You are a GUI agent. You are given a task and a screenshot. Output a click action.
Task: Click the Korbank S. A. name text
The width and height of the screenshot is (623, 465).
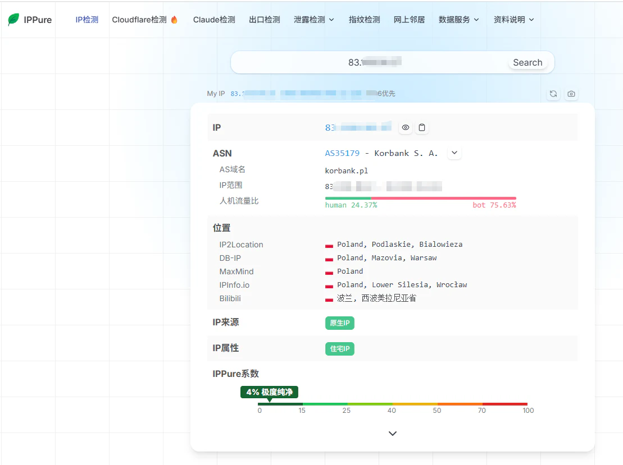tap(406, 153)
